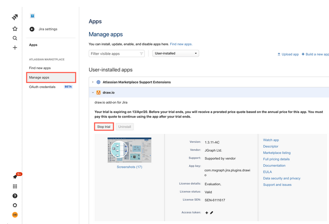Go back with the Jira settings arrow
Image resolution: width=329 pixels, height=224 pixels.
pos(32,29)
